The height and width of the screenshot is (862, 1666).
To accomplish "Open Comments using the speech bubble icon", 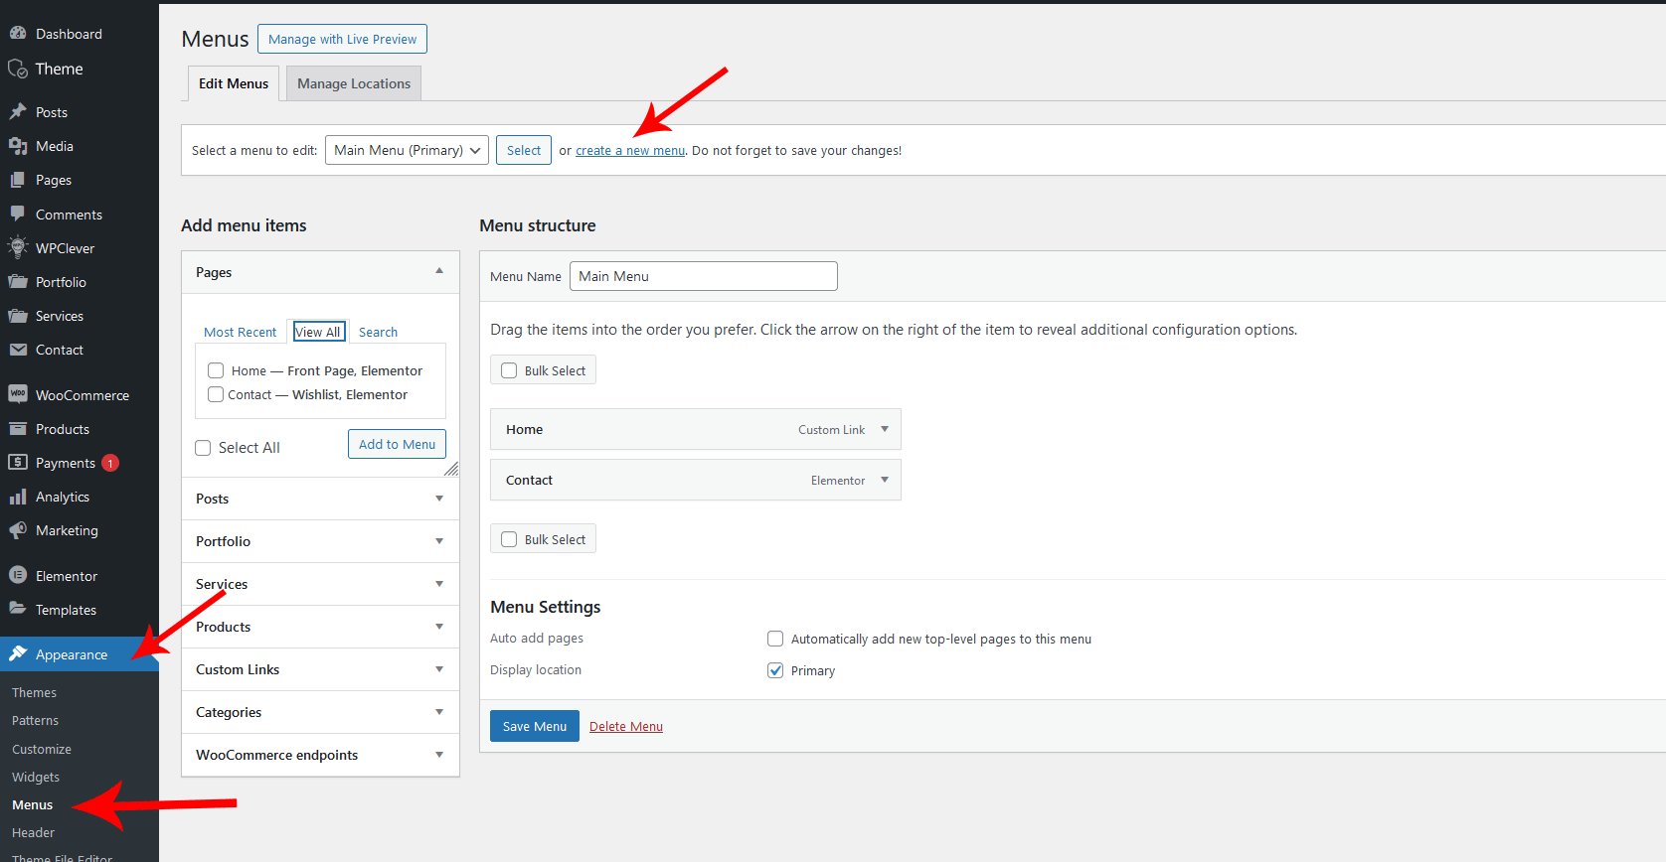I will 18,215.
